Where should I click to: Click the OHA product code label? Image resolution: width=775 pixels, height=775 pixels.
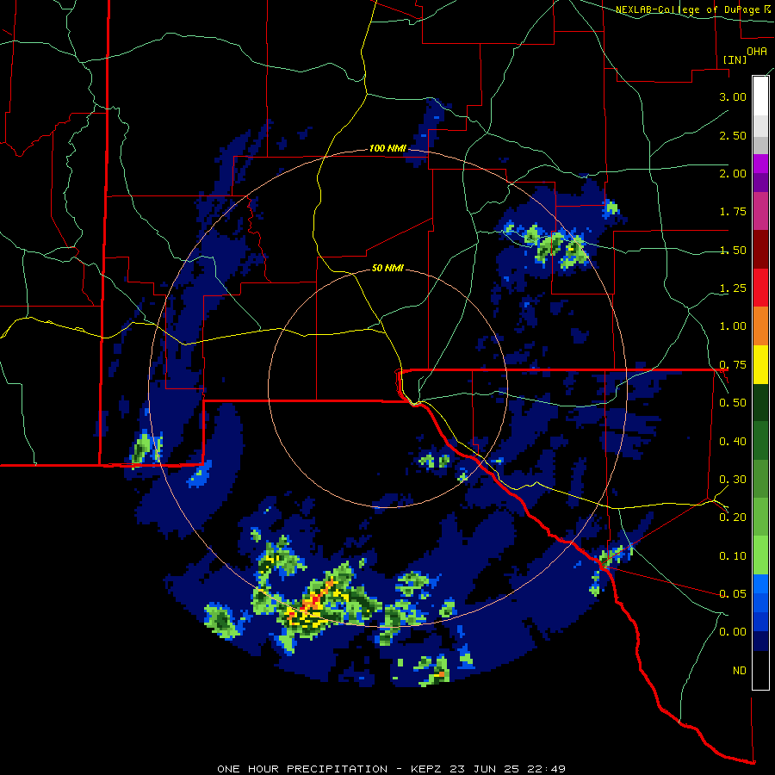pyautogui.click(x=757, y=51)
